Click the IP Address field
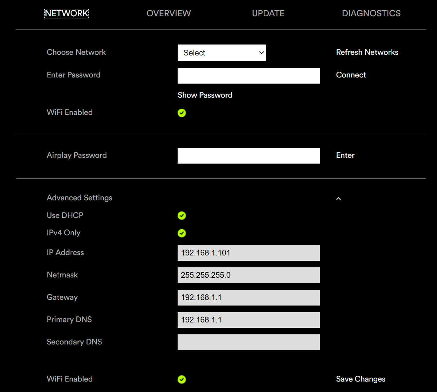 [249, 253]
